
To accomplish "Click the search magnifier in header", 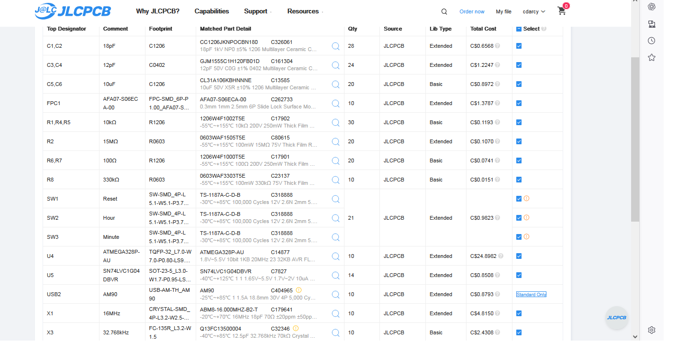I will [444, 11].
